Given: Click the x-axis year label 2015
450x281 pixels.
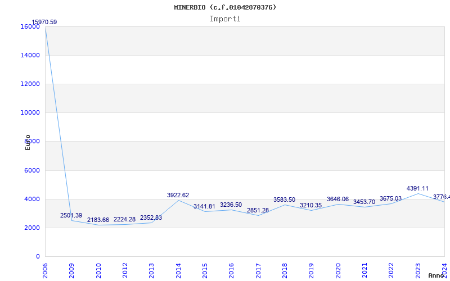Looking at the screenshot, I should (205, 271).
